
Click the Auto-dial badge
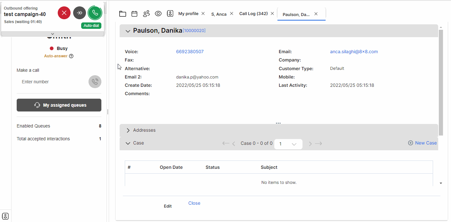[x=91, y=26]
